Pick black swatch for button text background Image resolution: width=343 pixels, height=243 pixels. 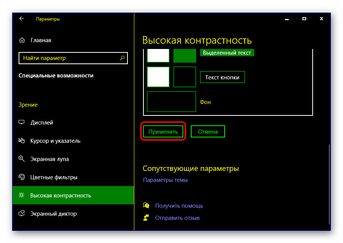[185, 77]
